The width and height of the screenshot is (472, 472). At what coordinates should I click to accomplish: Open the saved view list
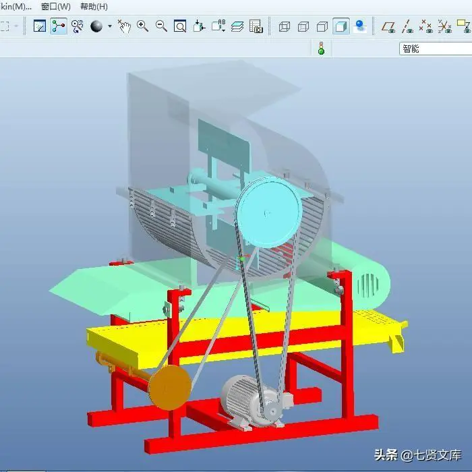pyautogui.click(x=218, y=26)
